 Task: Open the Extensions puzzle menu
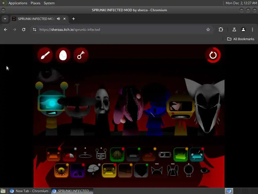pos(221,30)
